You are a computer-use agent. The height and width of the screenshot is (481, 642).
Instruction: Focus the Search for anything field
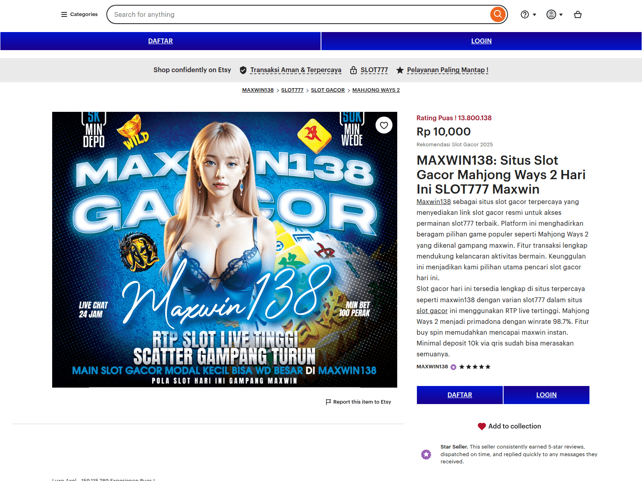click(299, 14)
